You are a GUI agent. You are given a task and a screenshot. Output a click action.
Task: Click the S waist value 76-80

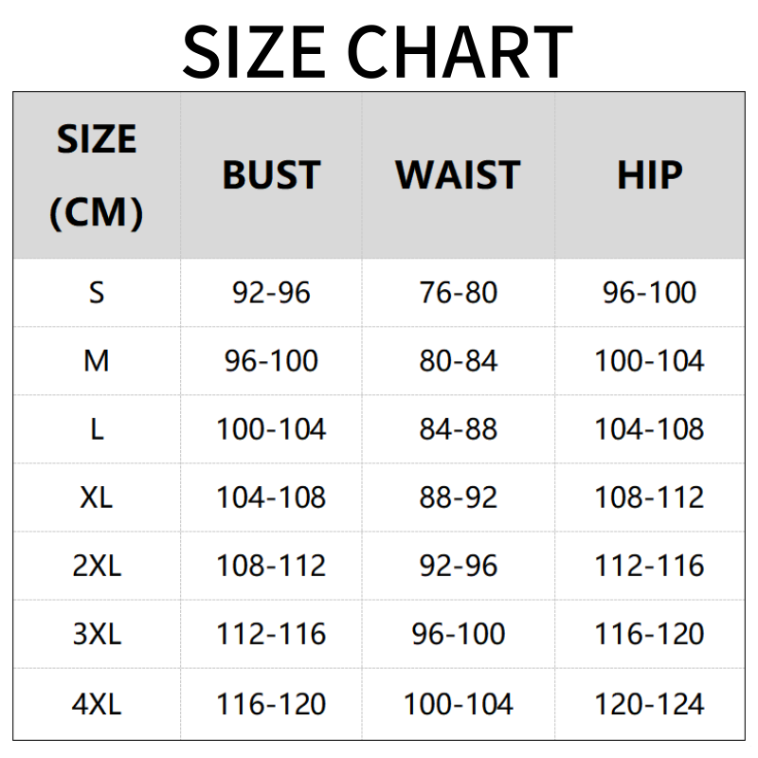(458, 293)
